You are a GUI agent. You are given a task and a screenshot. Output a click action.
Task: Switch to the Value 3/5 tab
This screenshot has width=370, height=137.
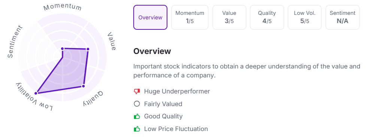pyautogui.click(x=229, y=17)
